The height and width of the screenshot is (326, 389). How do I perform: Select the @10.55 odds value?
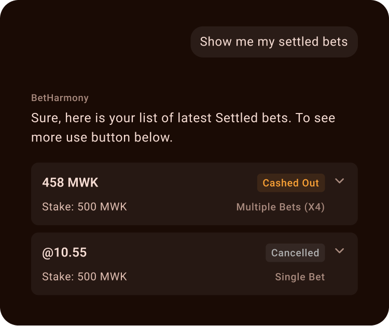pyautogui.click(x=64, y=253)
